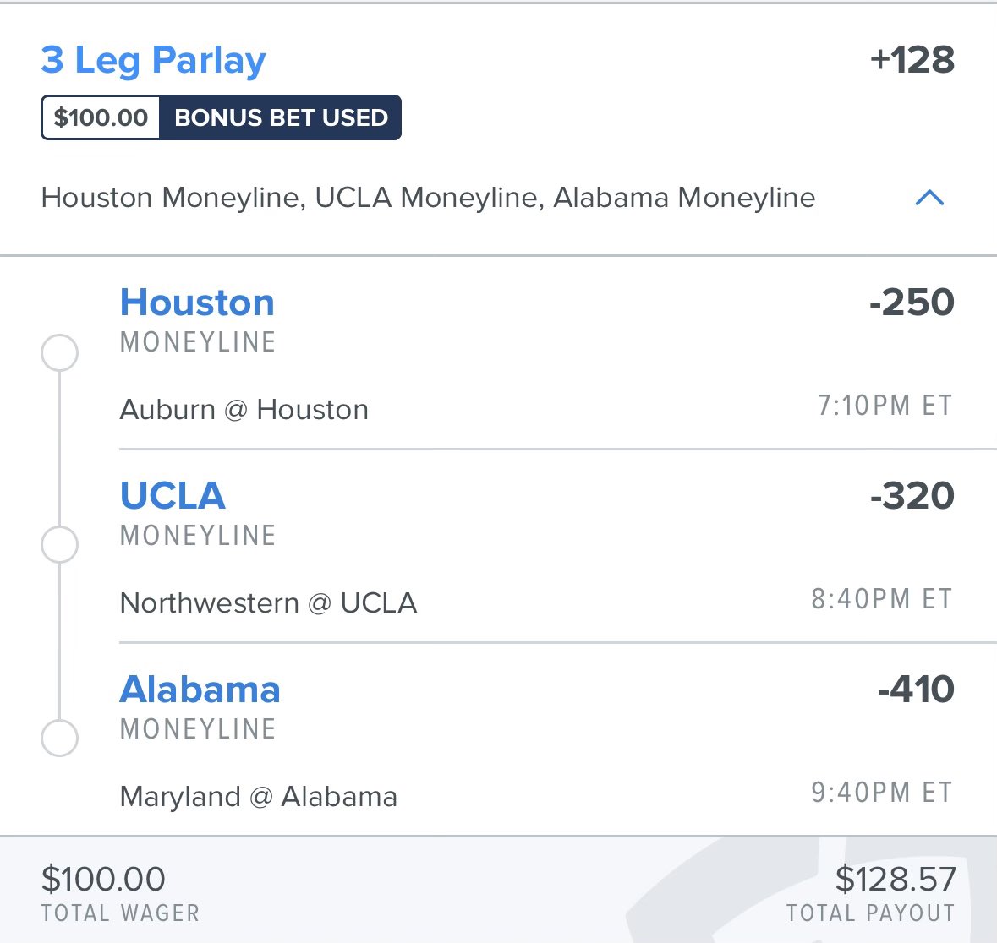The image size is (997, 943).
Task: Open the Alabama team link
Action: pos(200,689)
